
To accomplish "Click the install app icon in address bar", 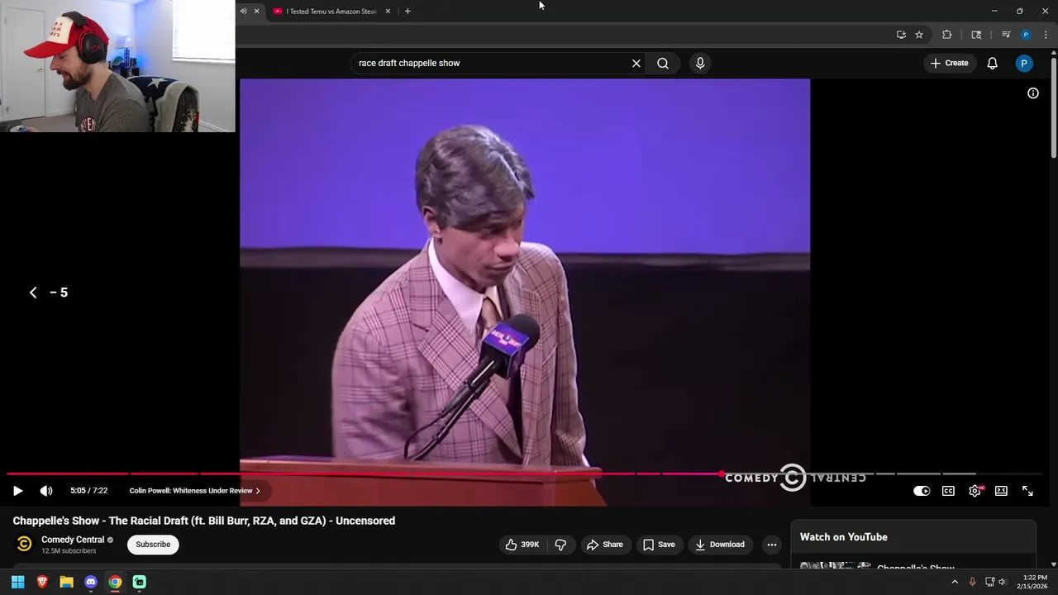I will click(901, 35).
